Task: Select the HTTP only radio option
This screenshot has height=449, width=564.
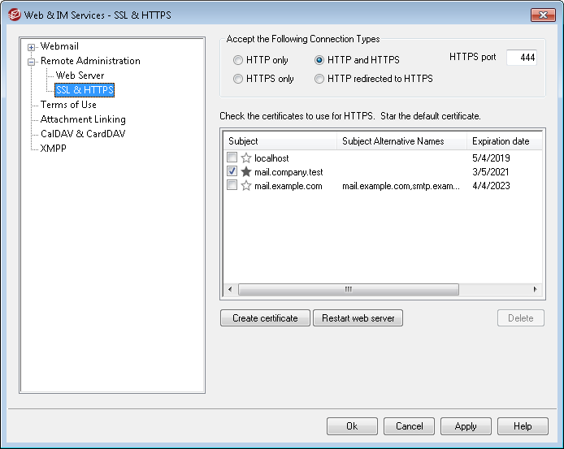Action: (x=238, y=60)
